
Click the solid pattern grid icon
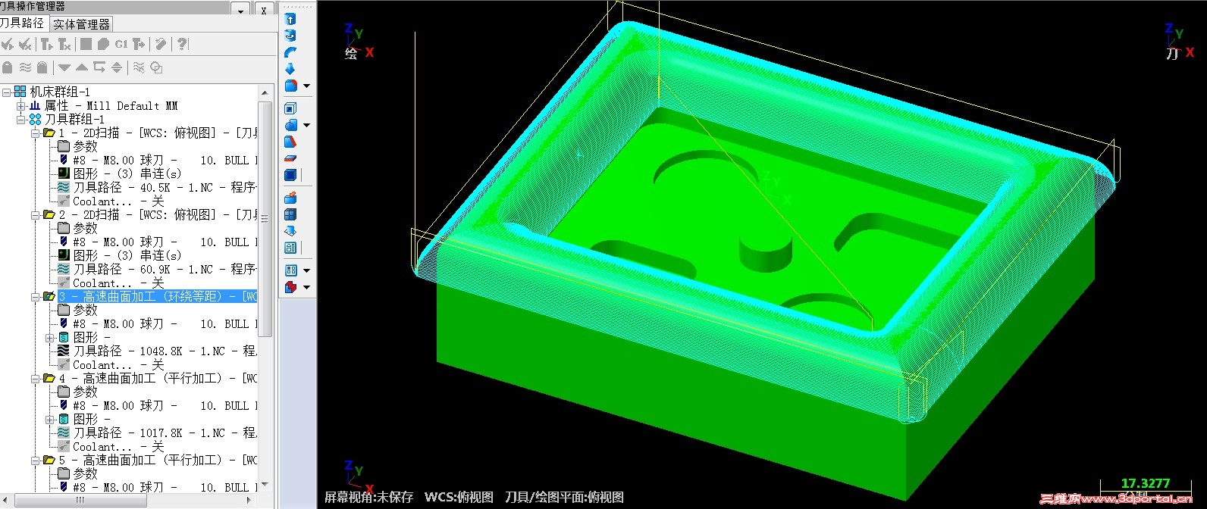click(x=290, y=270)
